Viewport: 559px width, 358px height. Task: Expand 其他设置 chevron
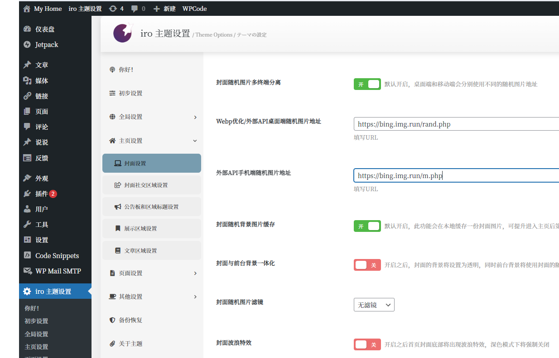(x=195, y=297)
